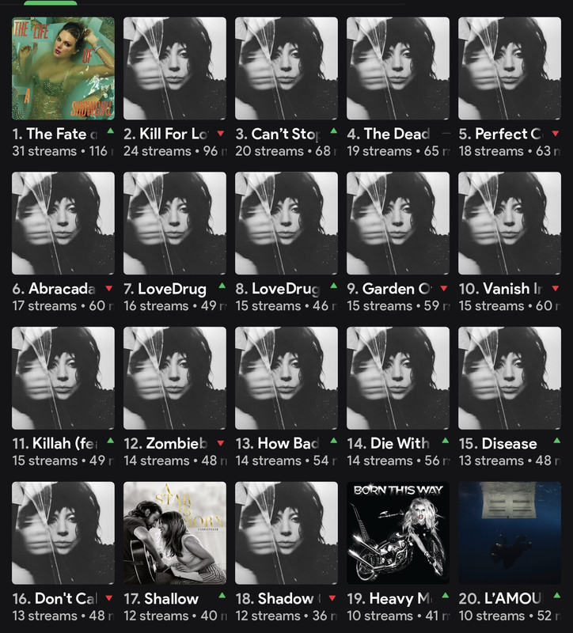
Task: Select the 10. Vanish track title
Action: coord(501,289)
